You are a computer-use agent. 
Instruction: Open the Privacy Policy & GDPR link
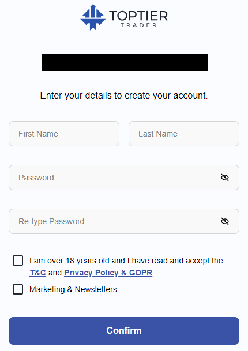108,273
